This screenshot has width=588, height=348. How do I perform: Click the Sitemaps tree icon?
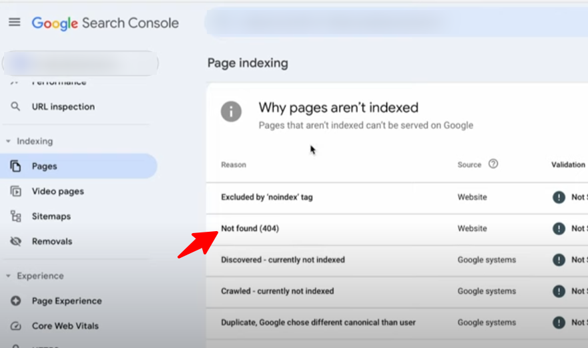(15, 216)
